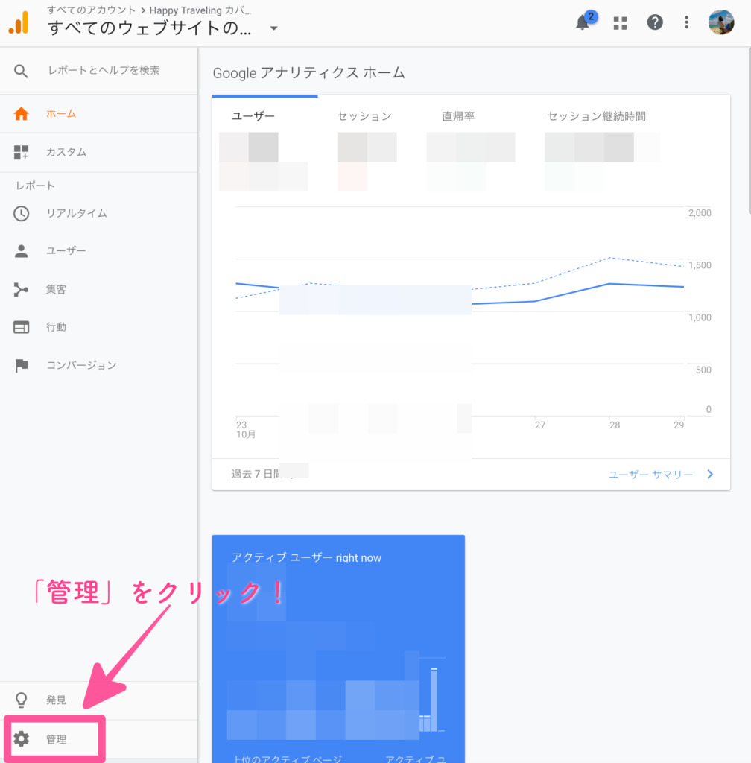Click the すべてのウェブサイトの... view title

click(149, 28)
